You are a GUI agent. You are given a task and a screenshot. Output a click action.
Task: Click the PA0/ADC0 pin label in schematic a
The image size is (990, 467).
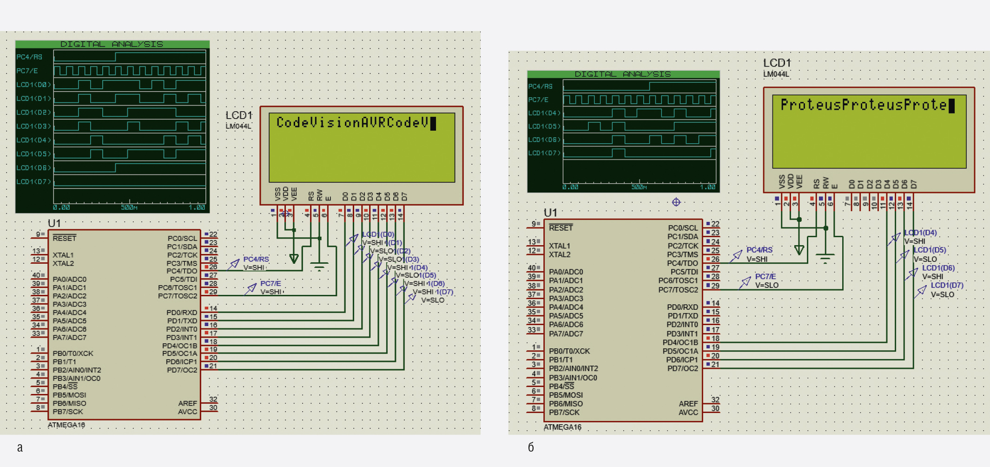coord(69,279)
